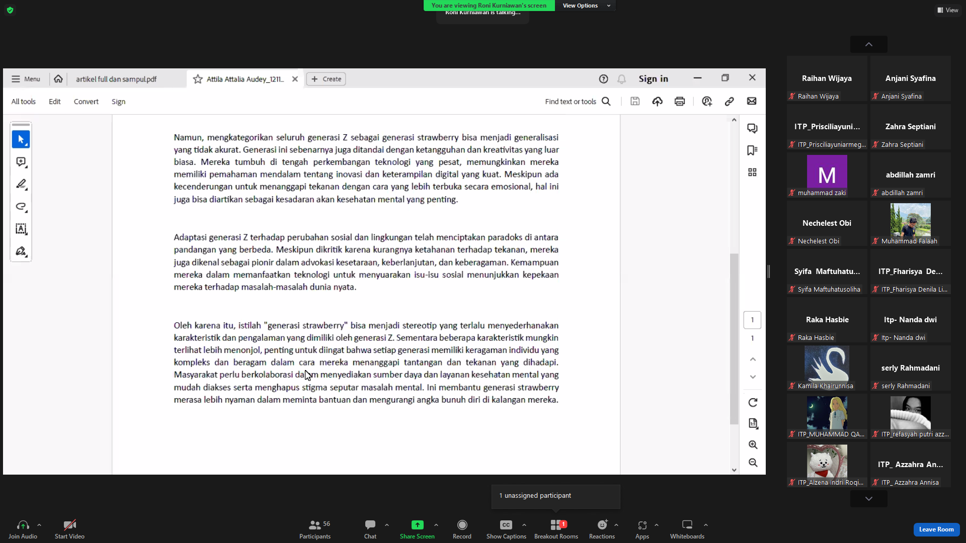Change Zoom View layout
966x543 pixels.
(948, 10)
